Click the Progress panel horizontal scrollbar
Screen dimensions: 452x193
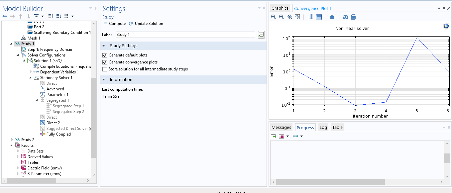point(330,182)
